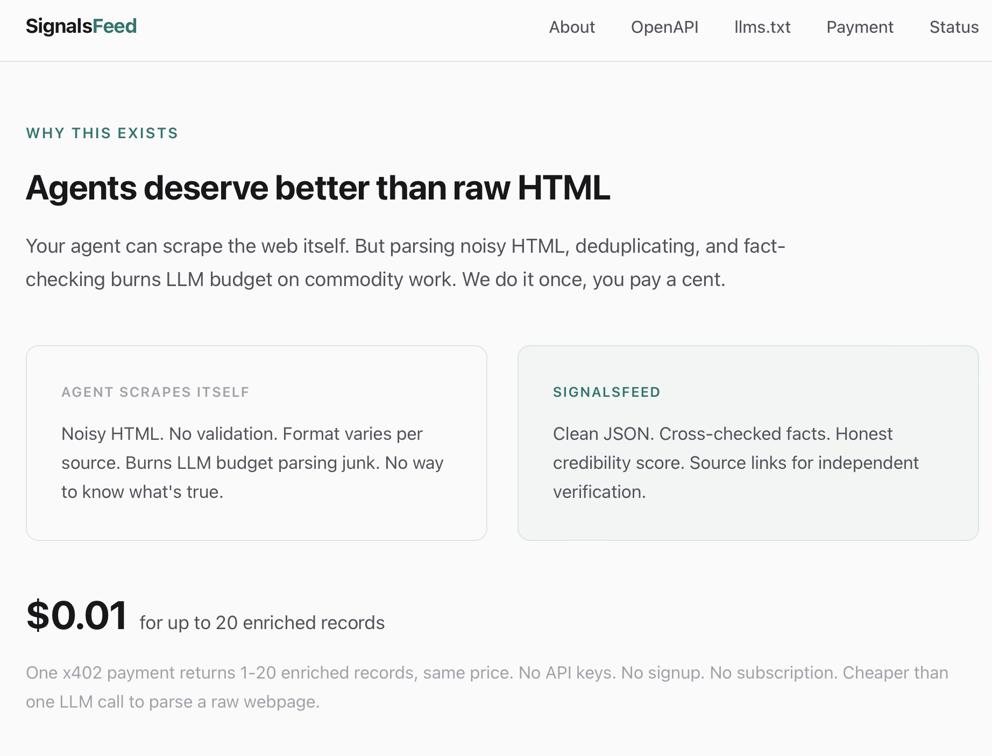The image size is (992, 756).
Task: Check the Status page link
Action: click(954, 27)
